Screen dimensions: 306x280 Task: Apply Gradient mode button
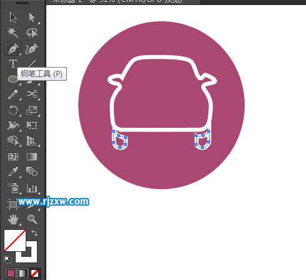point(23,273)
